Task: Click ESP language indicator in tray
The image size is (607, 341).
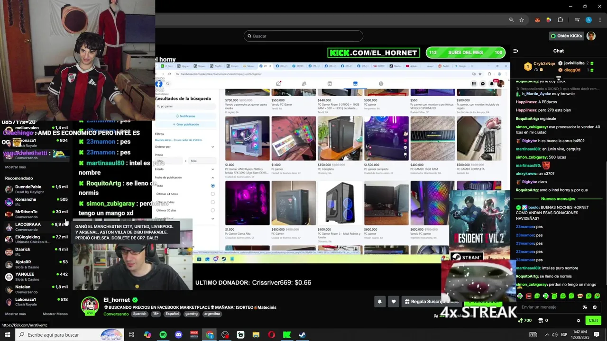Action: [564, 335]
